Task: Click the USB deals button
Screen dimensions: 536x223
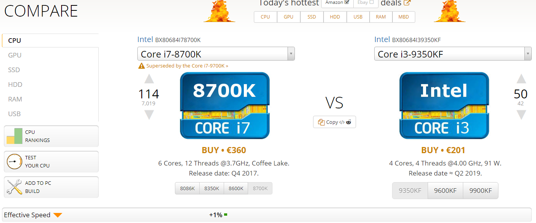Action: (358, 17)
